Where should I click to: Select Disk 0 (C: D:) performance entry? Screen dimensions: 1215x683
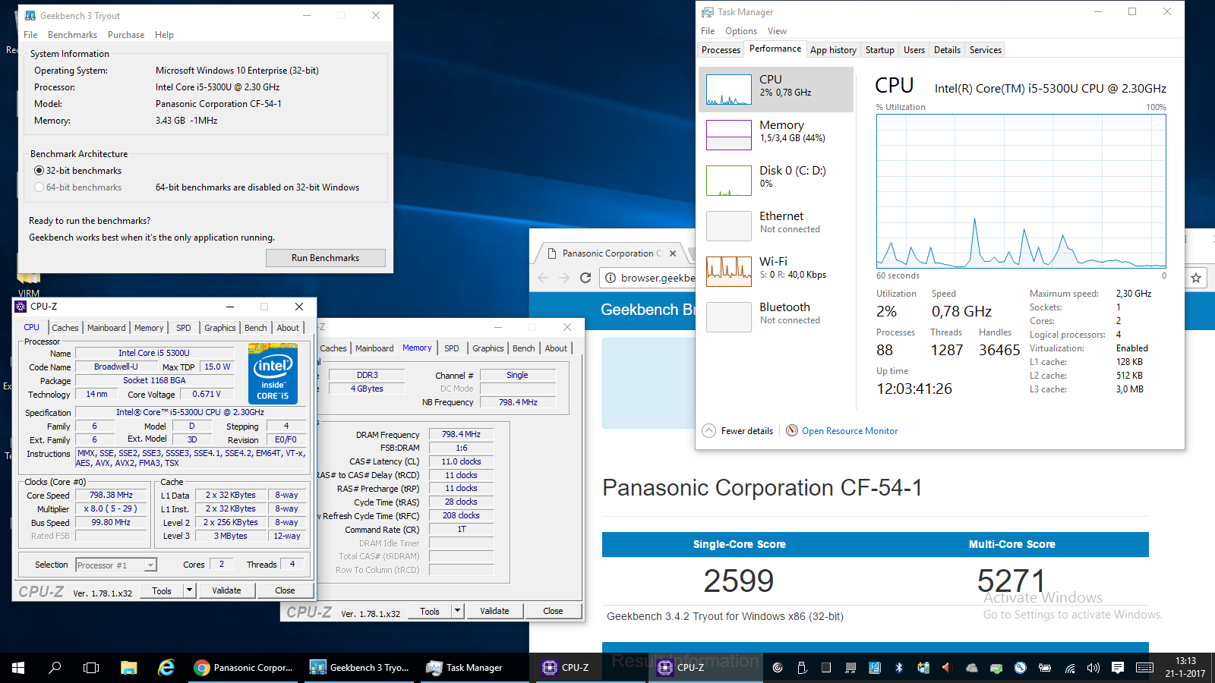775,181
